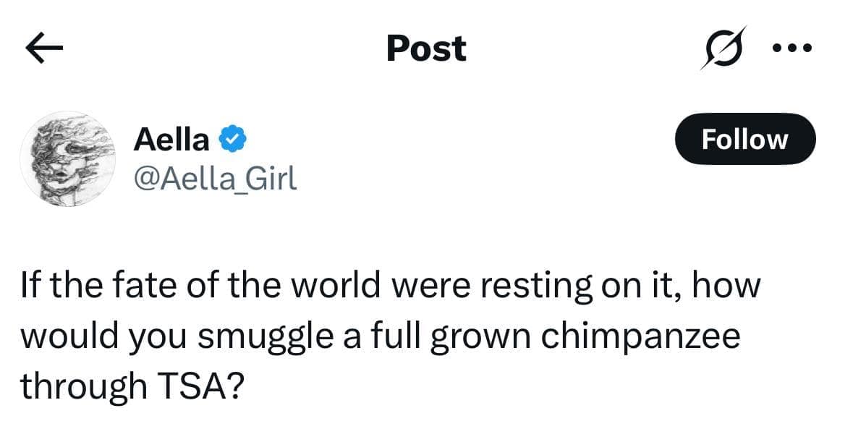
Task: Click the first line starting If the fate
Action: tap(391, 286)
